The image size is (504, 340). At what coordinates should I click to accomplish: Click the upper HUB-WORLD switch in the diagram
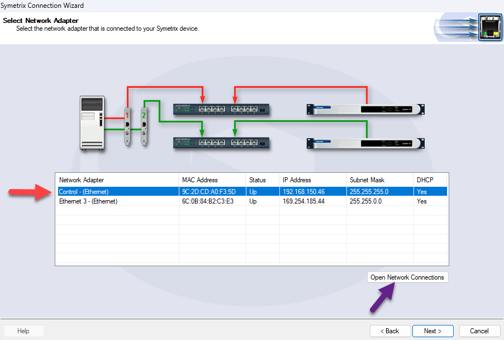click(221, 110)
